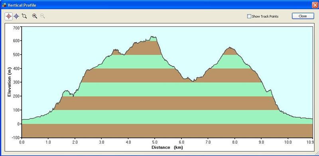Click the Distance (km) axis label
The height and width of the screenshot is (156, 319).
167,147
